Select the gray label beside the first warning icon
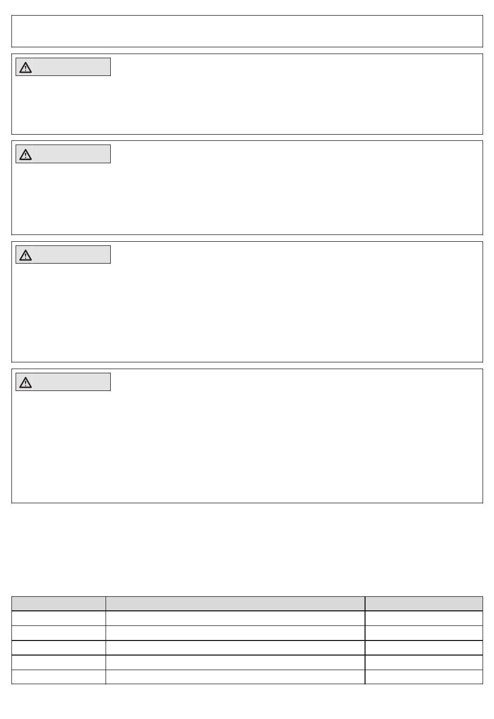494x719 pixels. point(72,67)
